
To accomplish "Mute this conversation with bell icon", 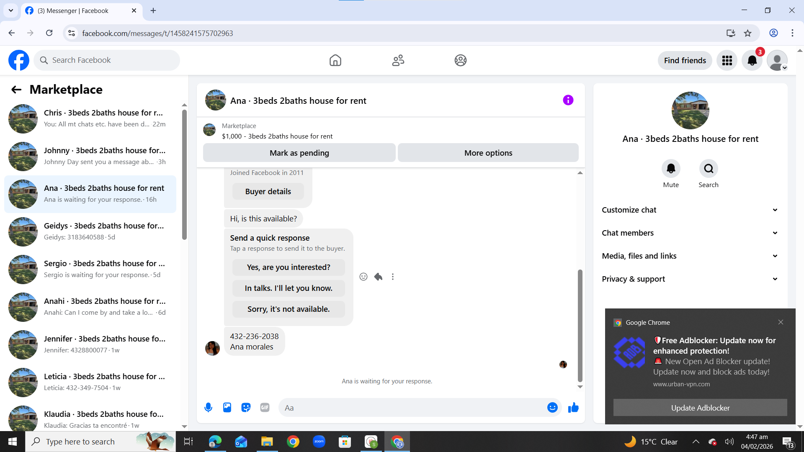I will click(671, 169).
